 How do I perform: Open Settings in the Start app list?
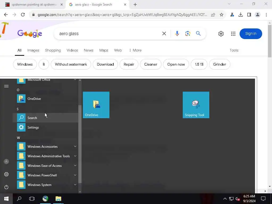45,127
